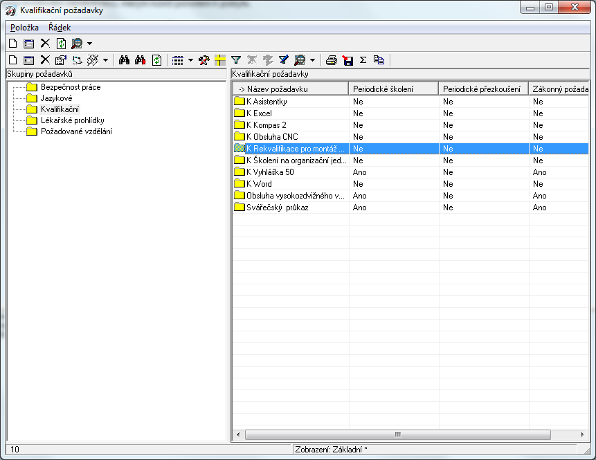Open the edit form icon in upper toolbar
The height and width of the screenshot is (460, 596).
[x=29, y=44]
